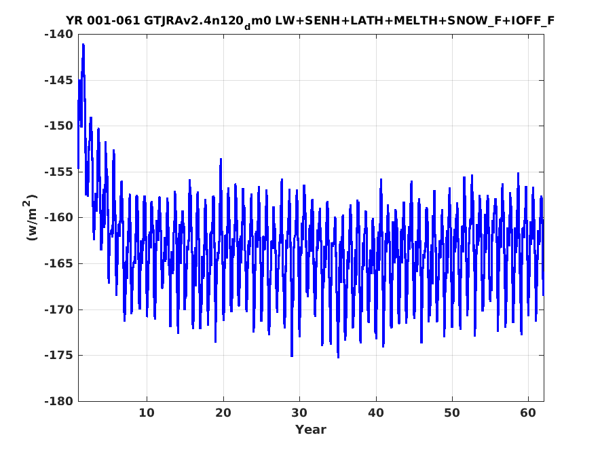Click the (w/m2) y-axis label
This screenshot has height=450, width=600.
click(31, 217)
